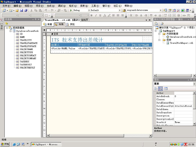Click the Copy toolbar icon
The image size is (196, 147).
tap(36, 10)
